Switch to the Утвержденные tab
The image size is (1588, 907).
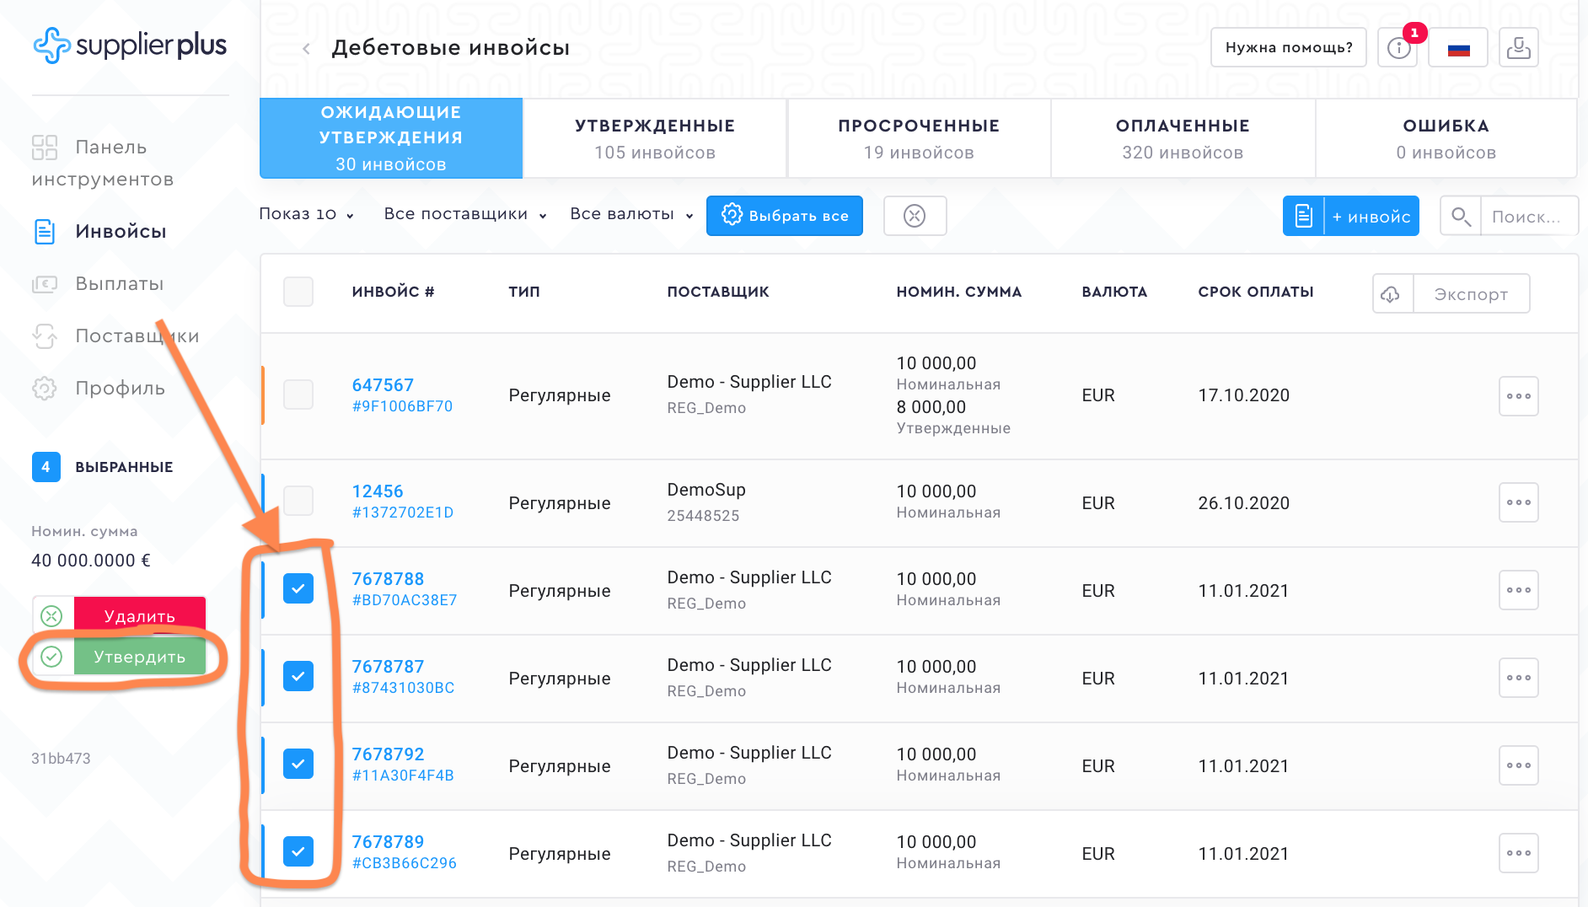click(655, 138)
